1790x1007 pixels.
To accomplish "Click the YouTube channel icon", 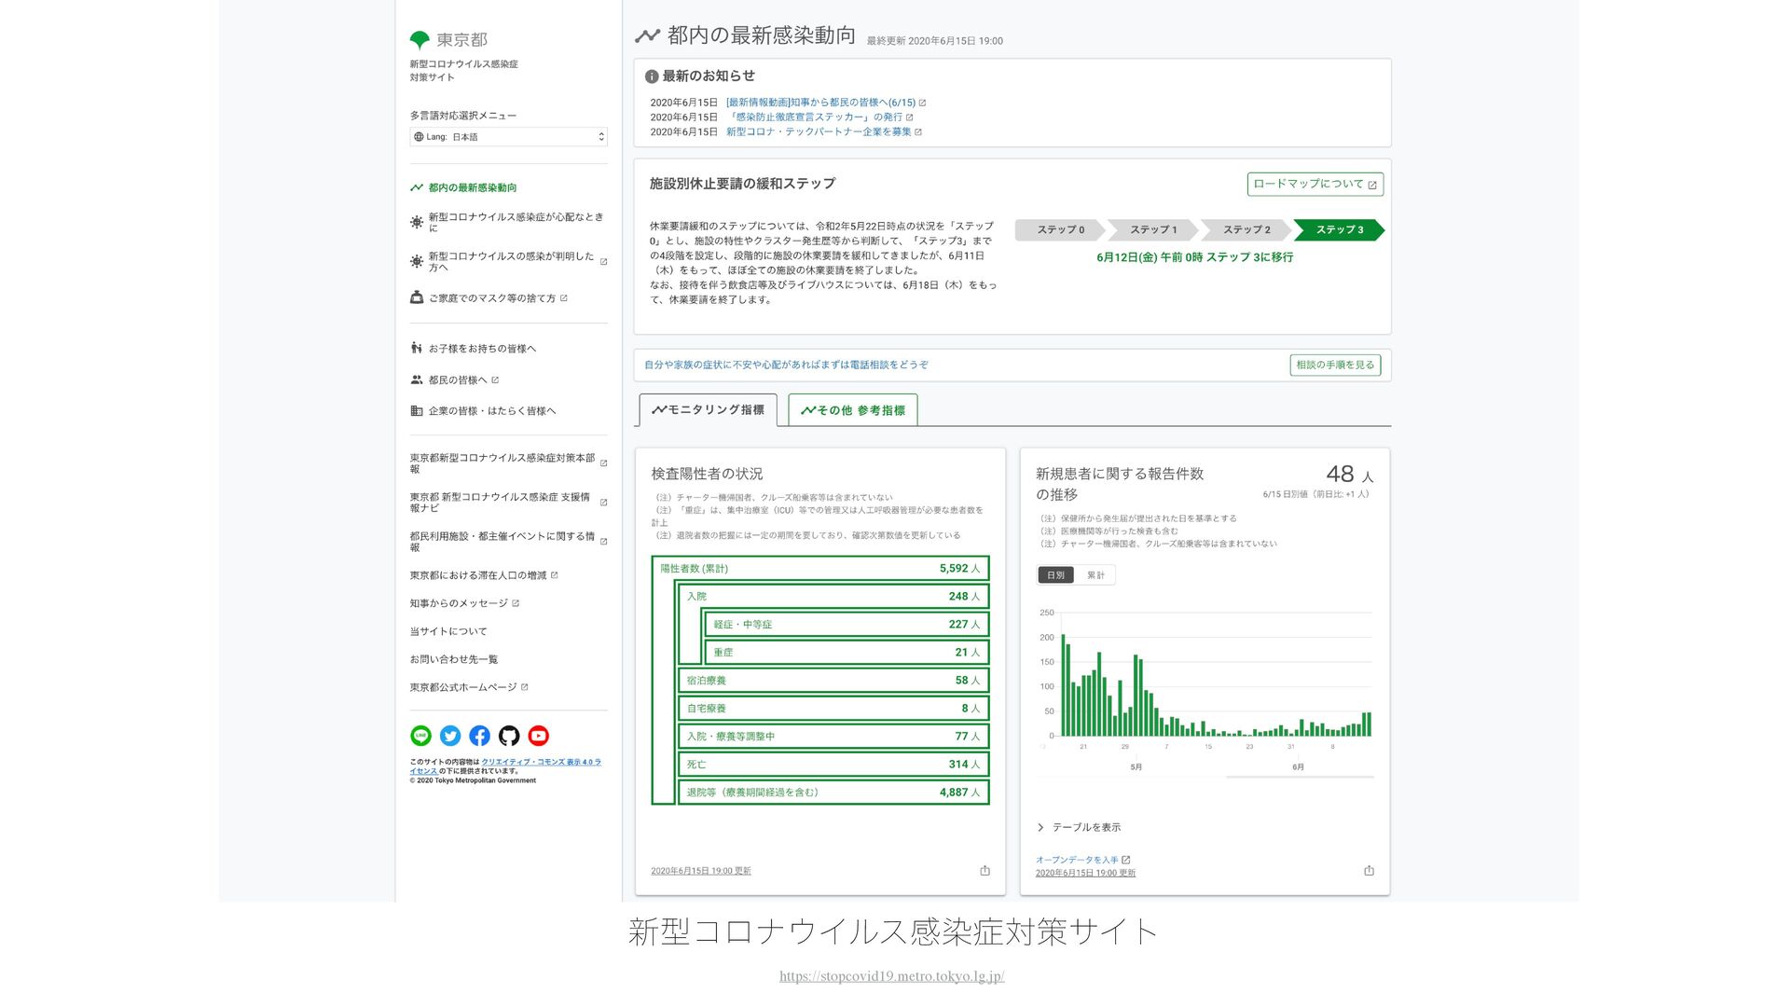I will (538, 736).
